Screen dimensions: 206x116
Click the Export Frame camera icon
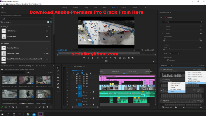click(129, 58)
